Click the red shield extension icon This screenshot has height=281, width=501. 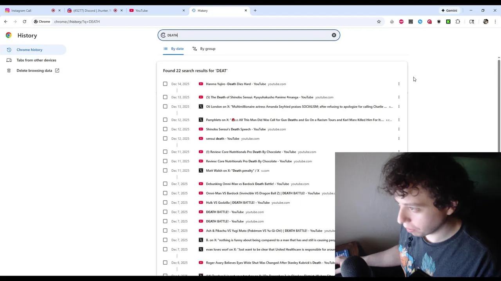point(429,21)
